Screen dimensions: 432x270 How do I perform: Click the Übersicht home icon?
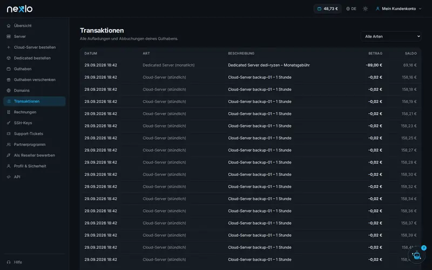[9, 25]
